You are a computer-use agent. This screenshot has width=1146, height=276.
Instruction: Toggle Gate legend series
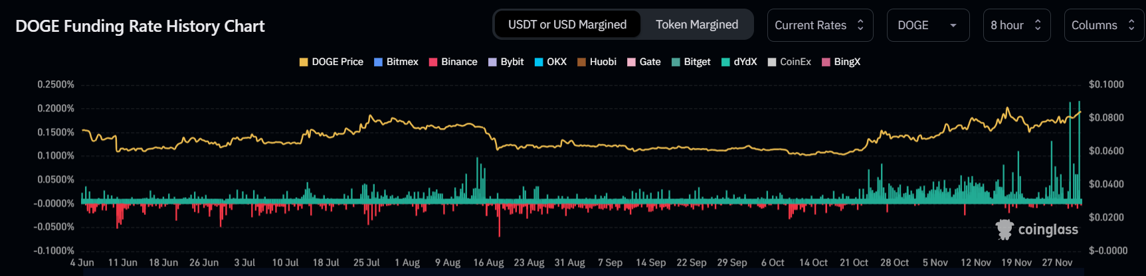click(644, 62)
